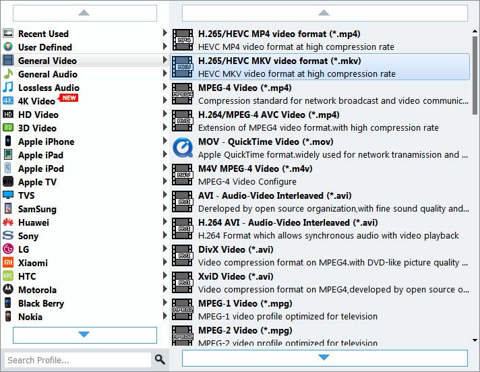480x372 pixels.
Task: Select DivX Video (*.avi) format
Action: coord(235,250)
